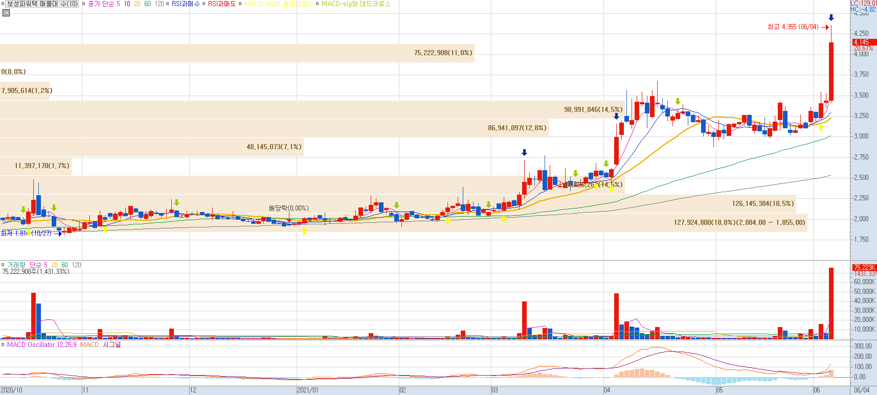Select the 48,145,073(7.1%) volume profile bar

tap(152, 147)
